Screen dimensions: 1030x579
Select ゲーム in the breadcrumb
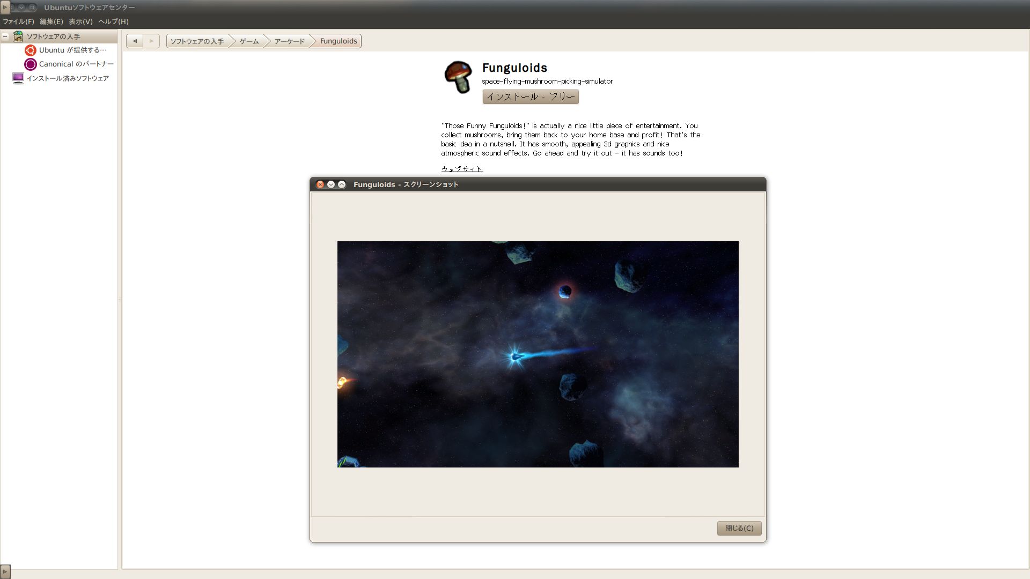click(x=249, y=41)
